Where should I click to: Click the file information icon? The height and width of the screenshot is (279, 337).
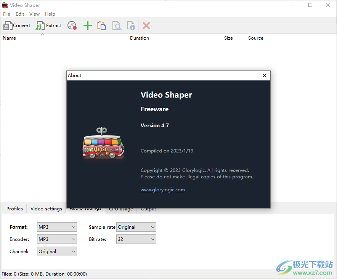point(131,26)
